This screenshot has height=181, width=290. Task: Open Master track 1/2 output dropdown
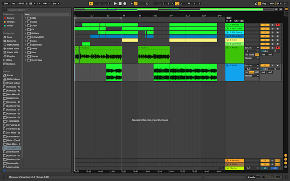[252, 168]
